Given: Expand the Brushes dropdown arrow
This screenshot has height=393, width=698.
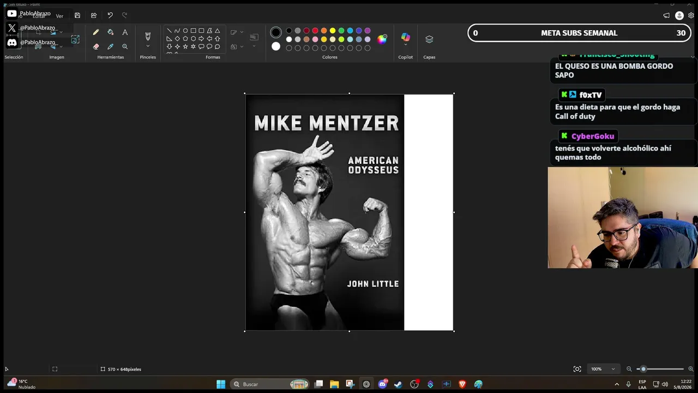Looking at the screenshot, I should coord(147,46).
